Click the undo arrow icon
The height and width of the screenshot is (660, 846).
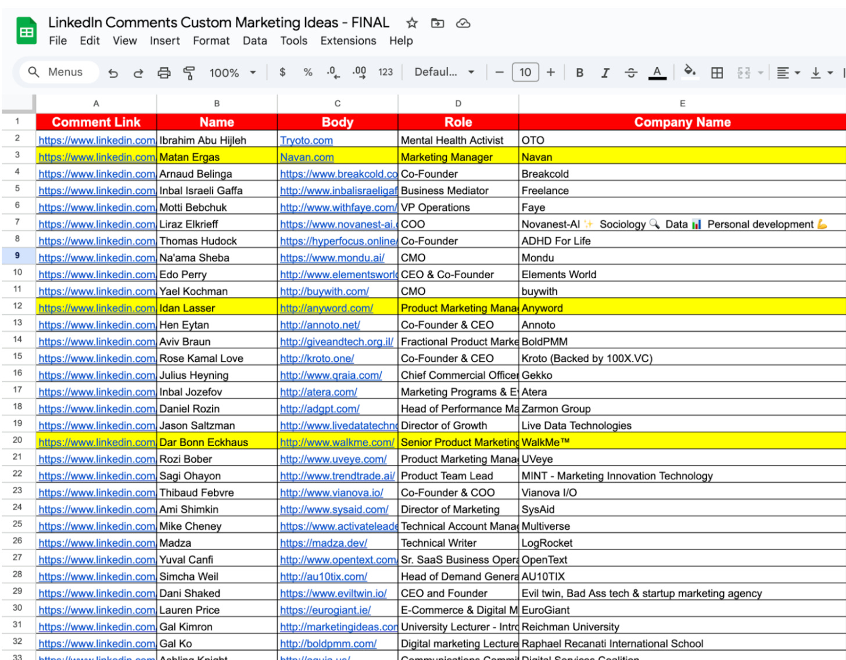[113, 73]
